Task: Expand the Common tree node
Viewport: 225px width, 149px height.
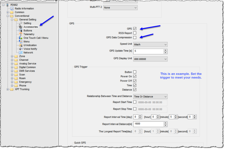Action: [7, 12]
